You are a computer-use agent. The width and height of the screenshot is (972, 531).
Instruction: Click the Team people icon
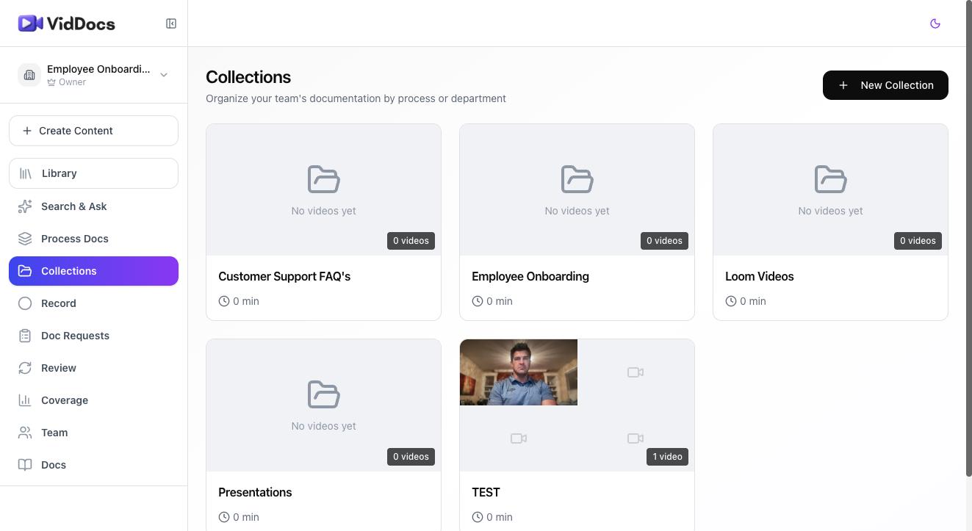click(x=25, y=433)
